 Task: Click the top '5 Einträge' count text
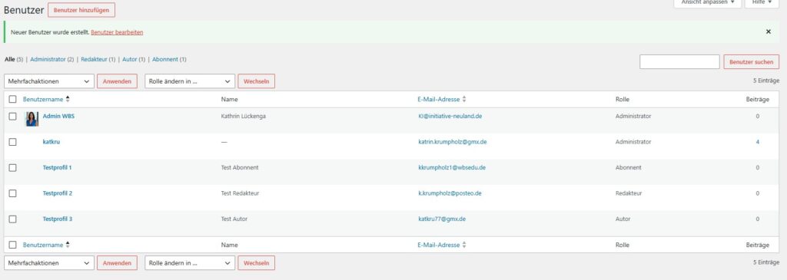(766, 81)
